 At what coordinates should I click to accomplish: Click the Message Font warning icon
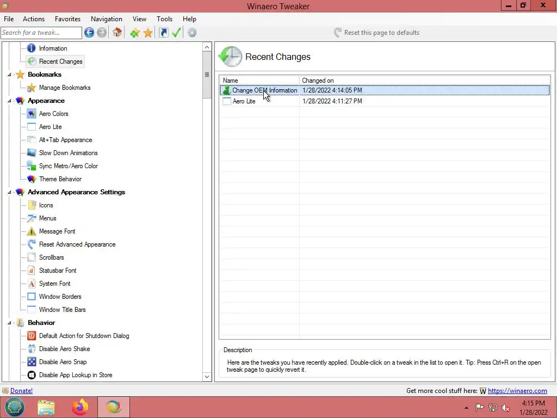(x=31, y=231)
